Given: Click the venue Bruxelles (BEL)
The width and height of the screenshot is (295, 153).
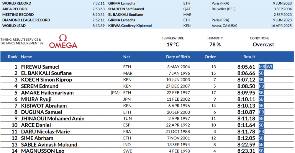Looking at the screenshot, I should click(x=223, y=9).
